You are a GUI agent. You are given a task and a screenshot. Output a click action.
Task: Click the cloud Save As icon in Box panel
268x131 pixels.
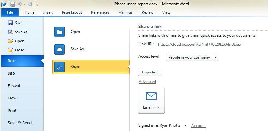[60, 49]
